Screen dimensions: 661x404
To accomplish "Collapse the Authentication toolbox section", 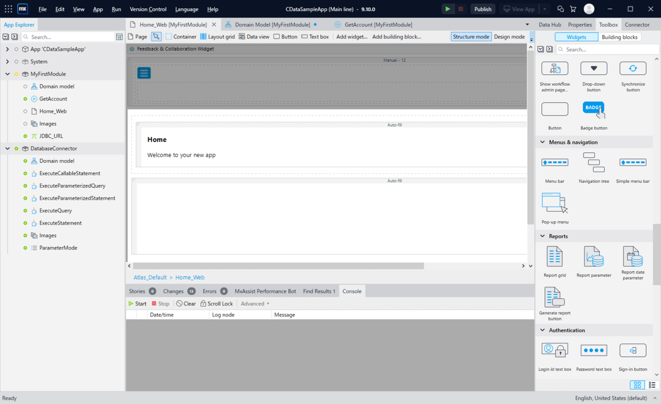I will (x=541, y=330).
